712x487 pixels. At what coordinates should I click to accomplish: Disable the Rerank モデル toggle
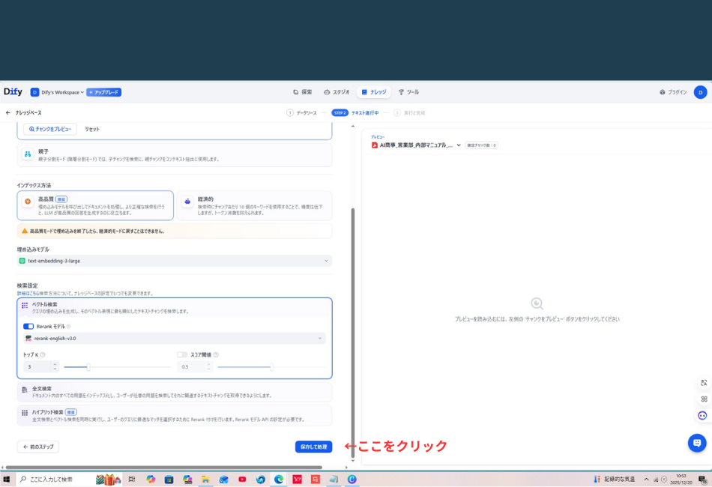pos(28,325)
